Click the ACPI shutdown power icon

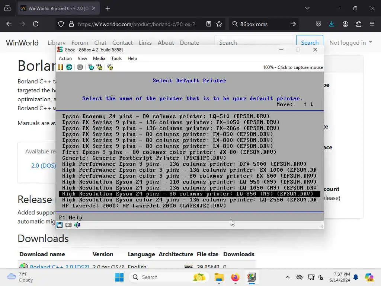click(80, 67)
